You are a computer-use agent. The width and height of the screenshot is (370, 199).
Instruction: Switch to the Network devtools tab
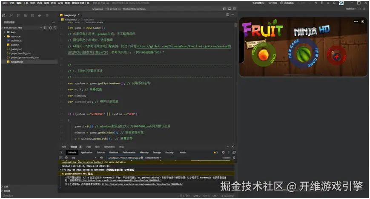click(x=114, y=153)
